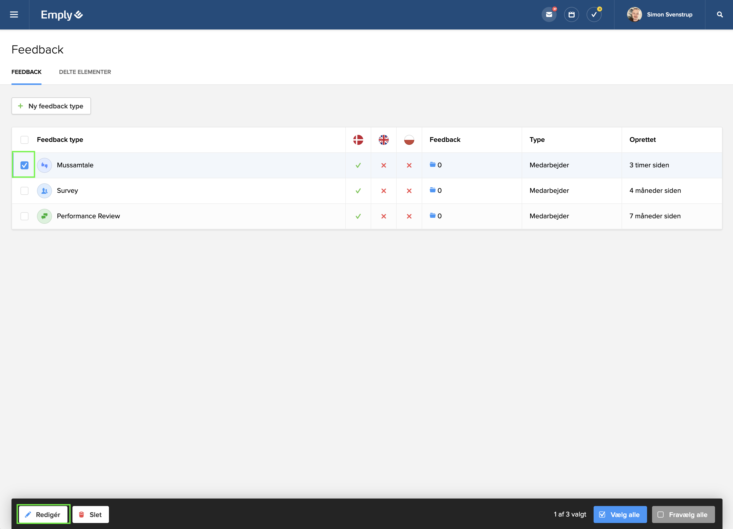Uncheck the Mussamtale row checkbox
Viewport: 733px width, 529px height.
24,165
